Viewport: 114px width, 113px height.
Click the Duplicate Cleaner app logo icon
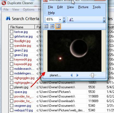coord(4,3)
